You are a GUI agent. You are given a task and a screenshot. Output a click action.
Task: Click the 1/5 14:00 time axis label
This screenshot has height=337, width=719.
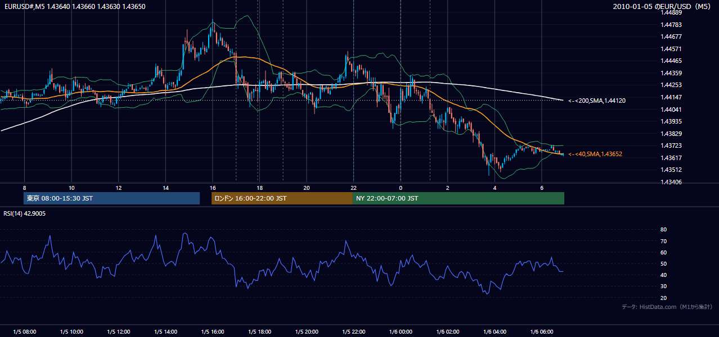click(x=165, y=332)
